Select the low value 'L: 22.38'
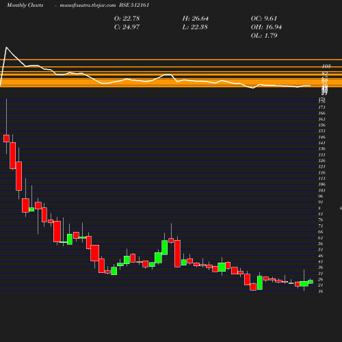 195,27
